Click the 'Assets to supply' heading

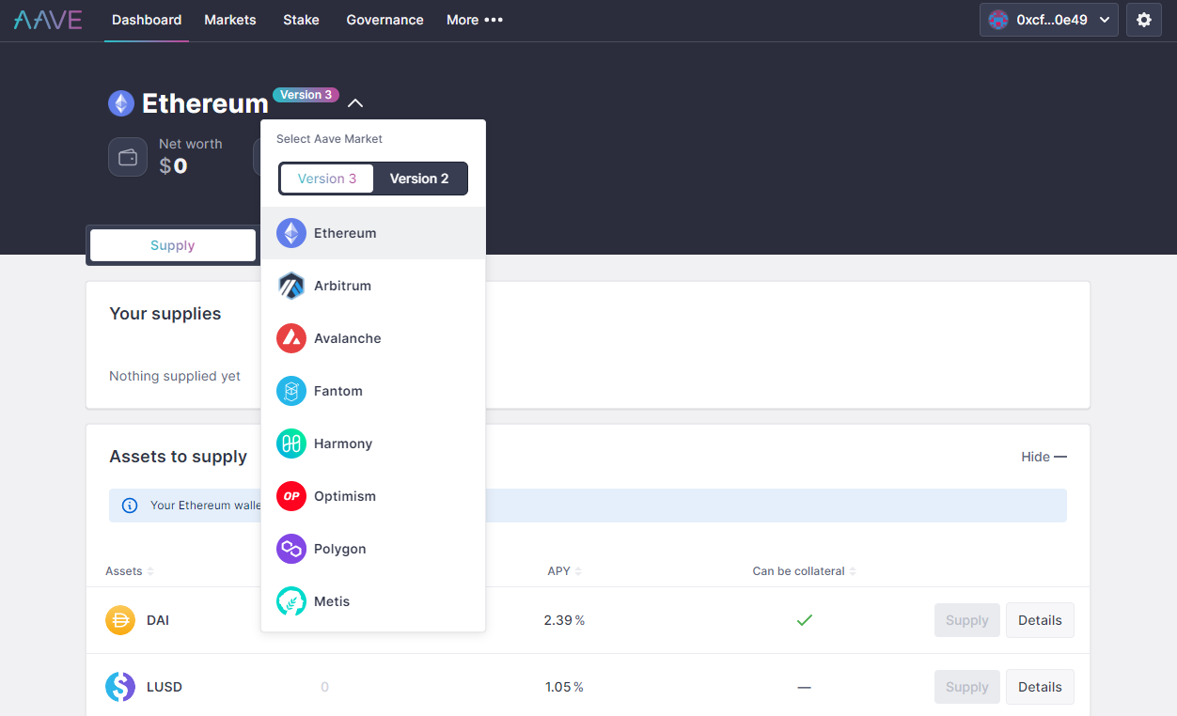[179, 457]
